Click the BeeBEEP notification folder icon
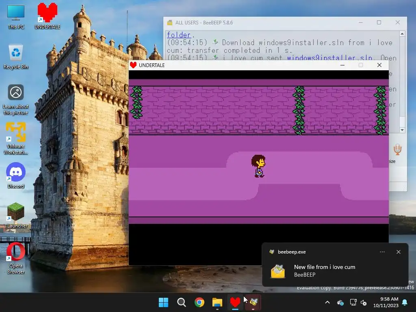This screenshot has height=312, width=416. [x=278, y=271]
